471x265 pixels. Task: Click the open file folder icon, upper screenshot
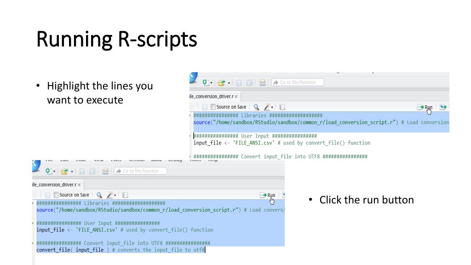[221, 83]
